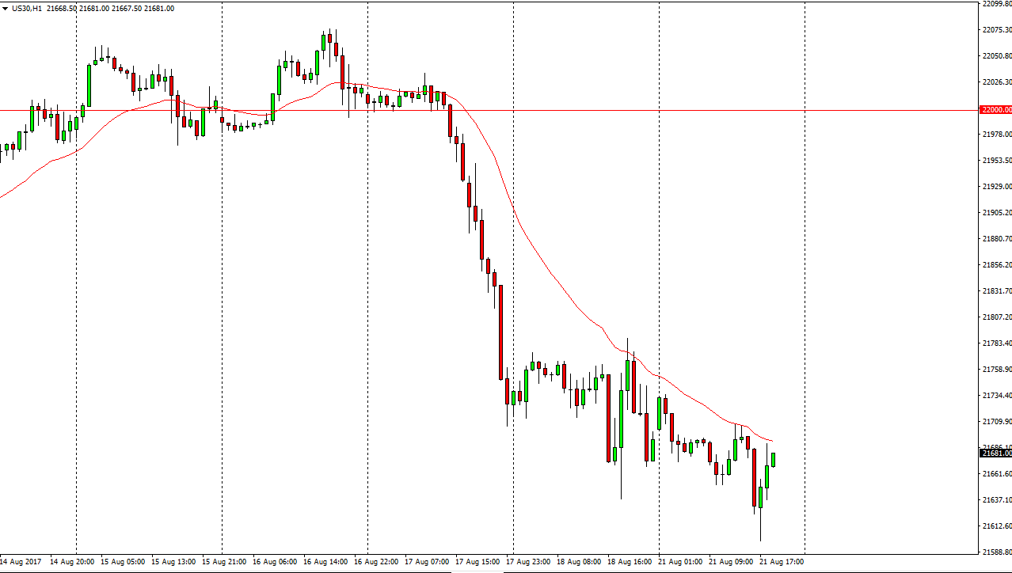Screen dimensions: 1012x573
Task: Click the black 21681.00 current price label
Action: tap(995, 453)
